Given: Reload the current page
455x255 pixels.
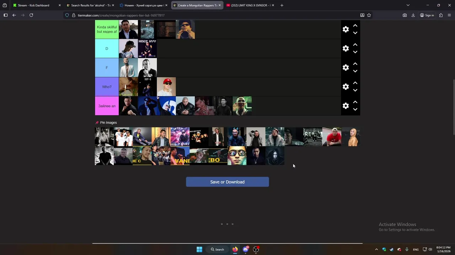Looking at the screenshot, I should (x=31, y=15).
